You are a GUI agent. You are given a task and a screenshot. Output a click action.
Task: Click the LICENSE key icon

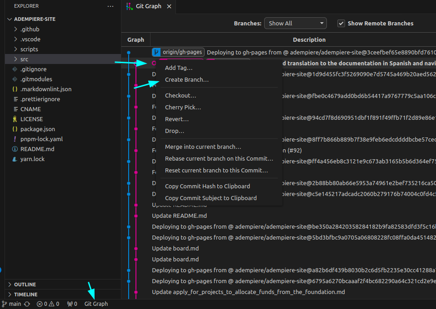coord(15,119)
